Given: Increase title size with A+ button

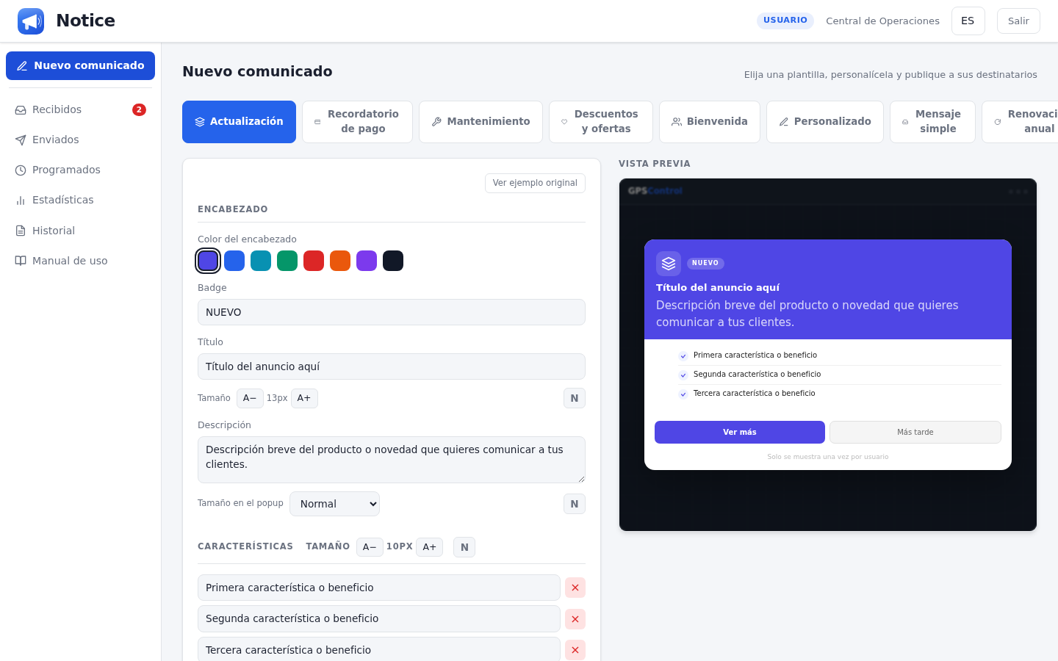Looking at the screenshot, I should (304, 398).
